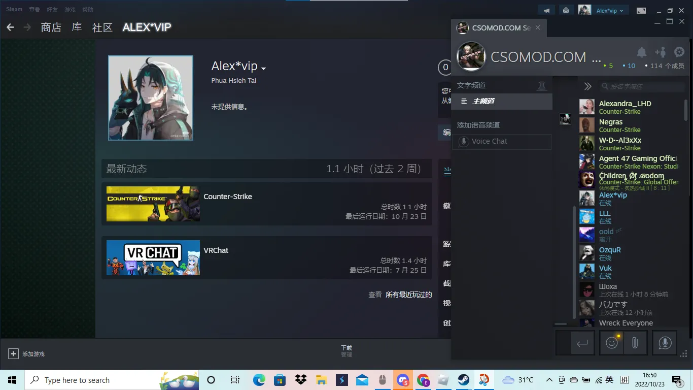
Task: Click the 添加语音频道 link
Action: pyautogui.click(x=478, y=125)
